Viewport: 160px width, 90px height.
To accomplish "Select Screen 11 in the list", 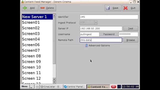I will [37, 73].
